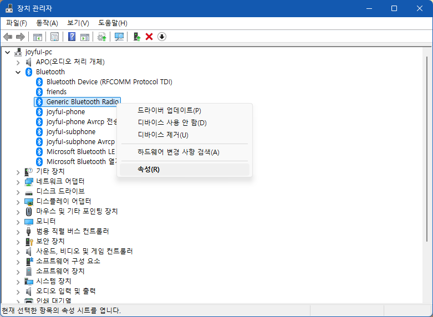Select joyful-subphone Avrcp row
433x317 pixels.
(x=80, y=142)
